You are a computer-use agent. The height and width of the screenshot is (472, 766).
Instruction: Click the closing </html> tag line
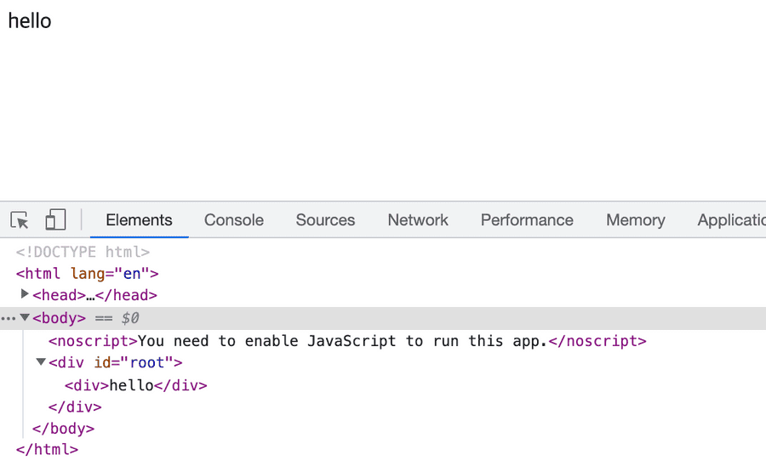coord(47,450)
